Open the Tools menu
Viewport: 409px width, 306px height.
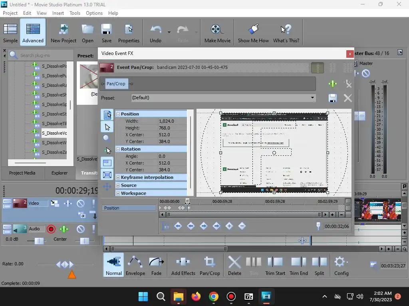75,13
